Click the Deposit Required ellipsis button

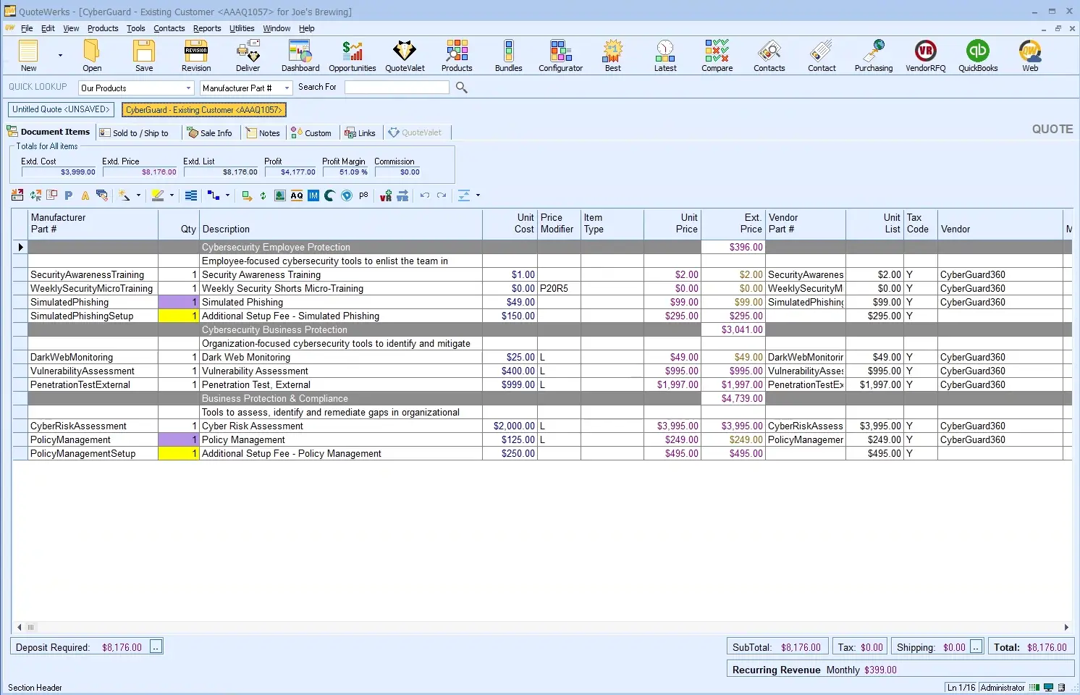(156, 647)
